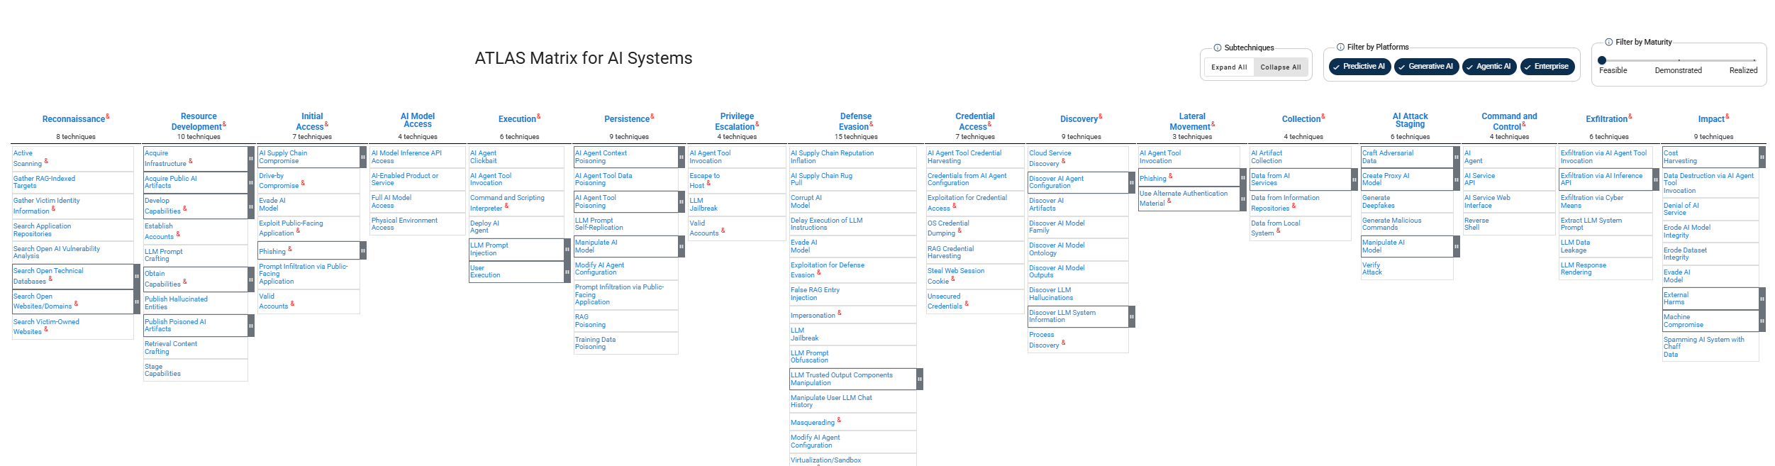Viewport: 1775px width, 466px height.
Task: Click the ATT&CK icon next to Process Discovery
Action: point(1063,343)
